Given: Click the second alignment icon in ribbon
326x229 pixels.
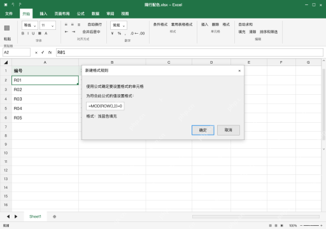Looking at the screenshot, I should coord(73,25).
